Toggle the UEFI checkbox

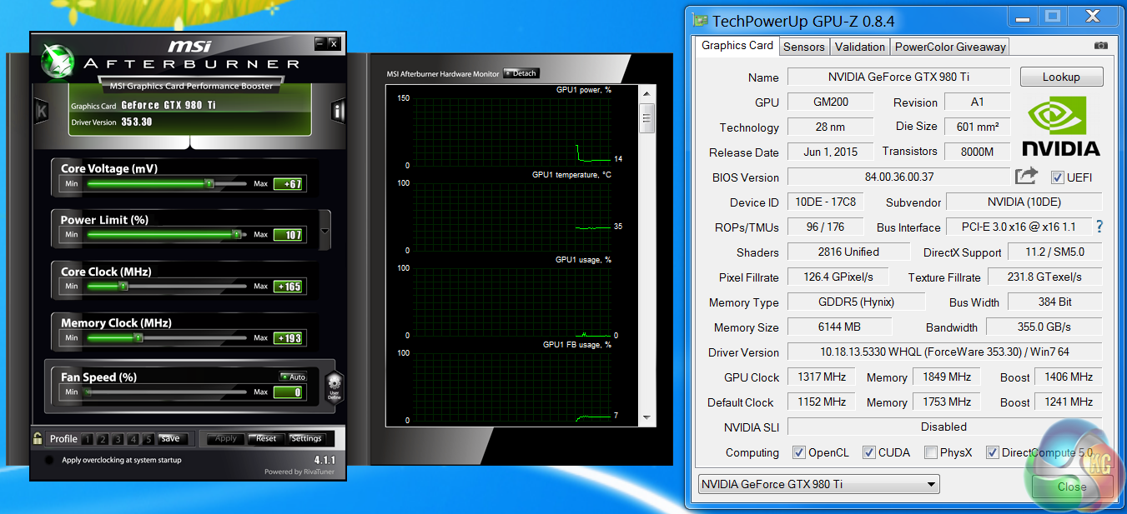(1058, 177)
